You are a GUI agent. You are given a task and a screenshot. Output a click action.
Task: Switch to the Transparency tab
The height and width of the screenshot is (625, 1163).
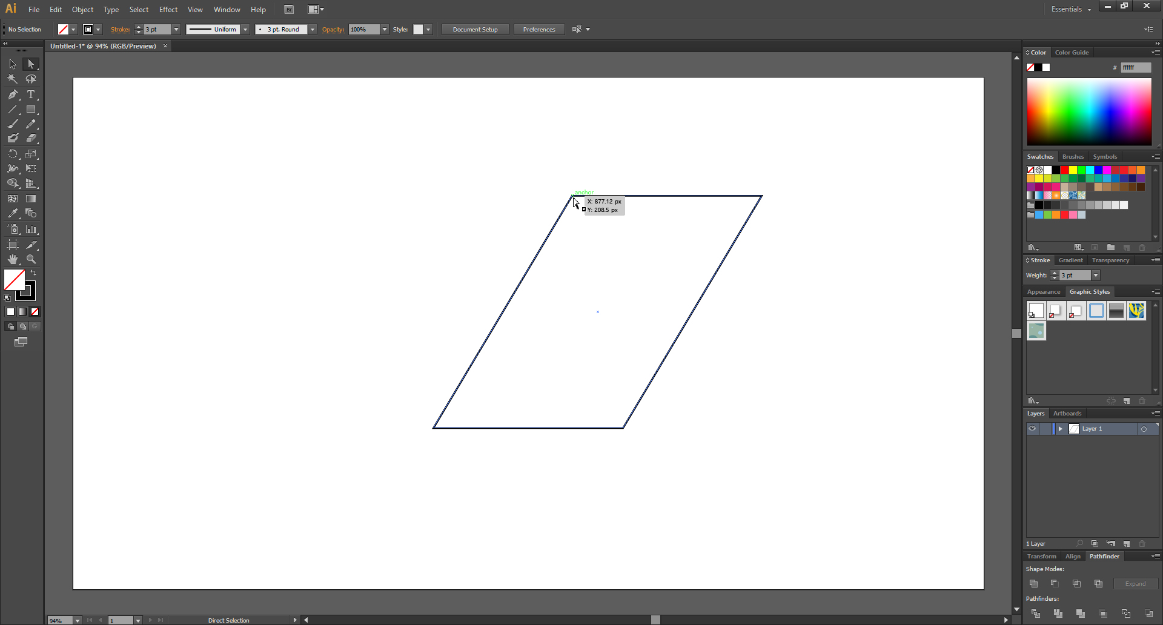(x=1110, y=260)
